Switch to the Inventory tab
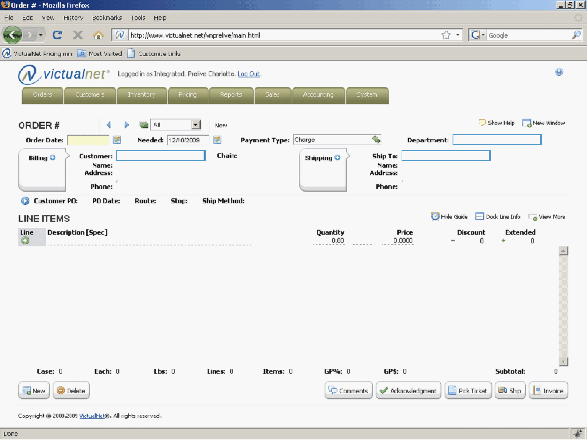 141,95
